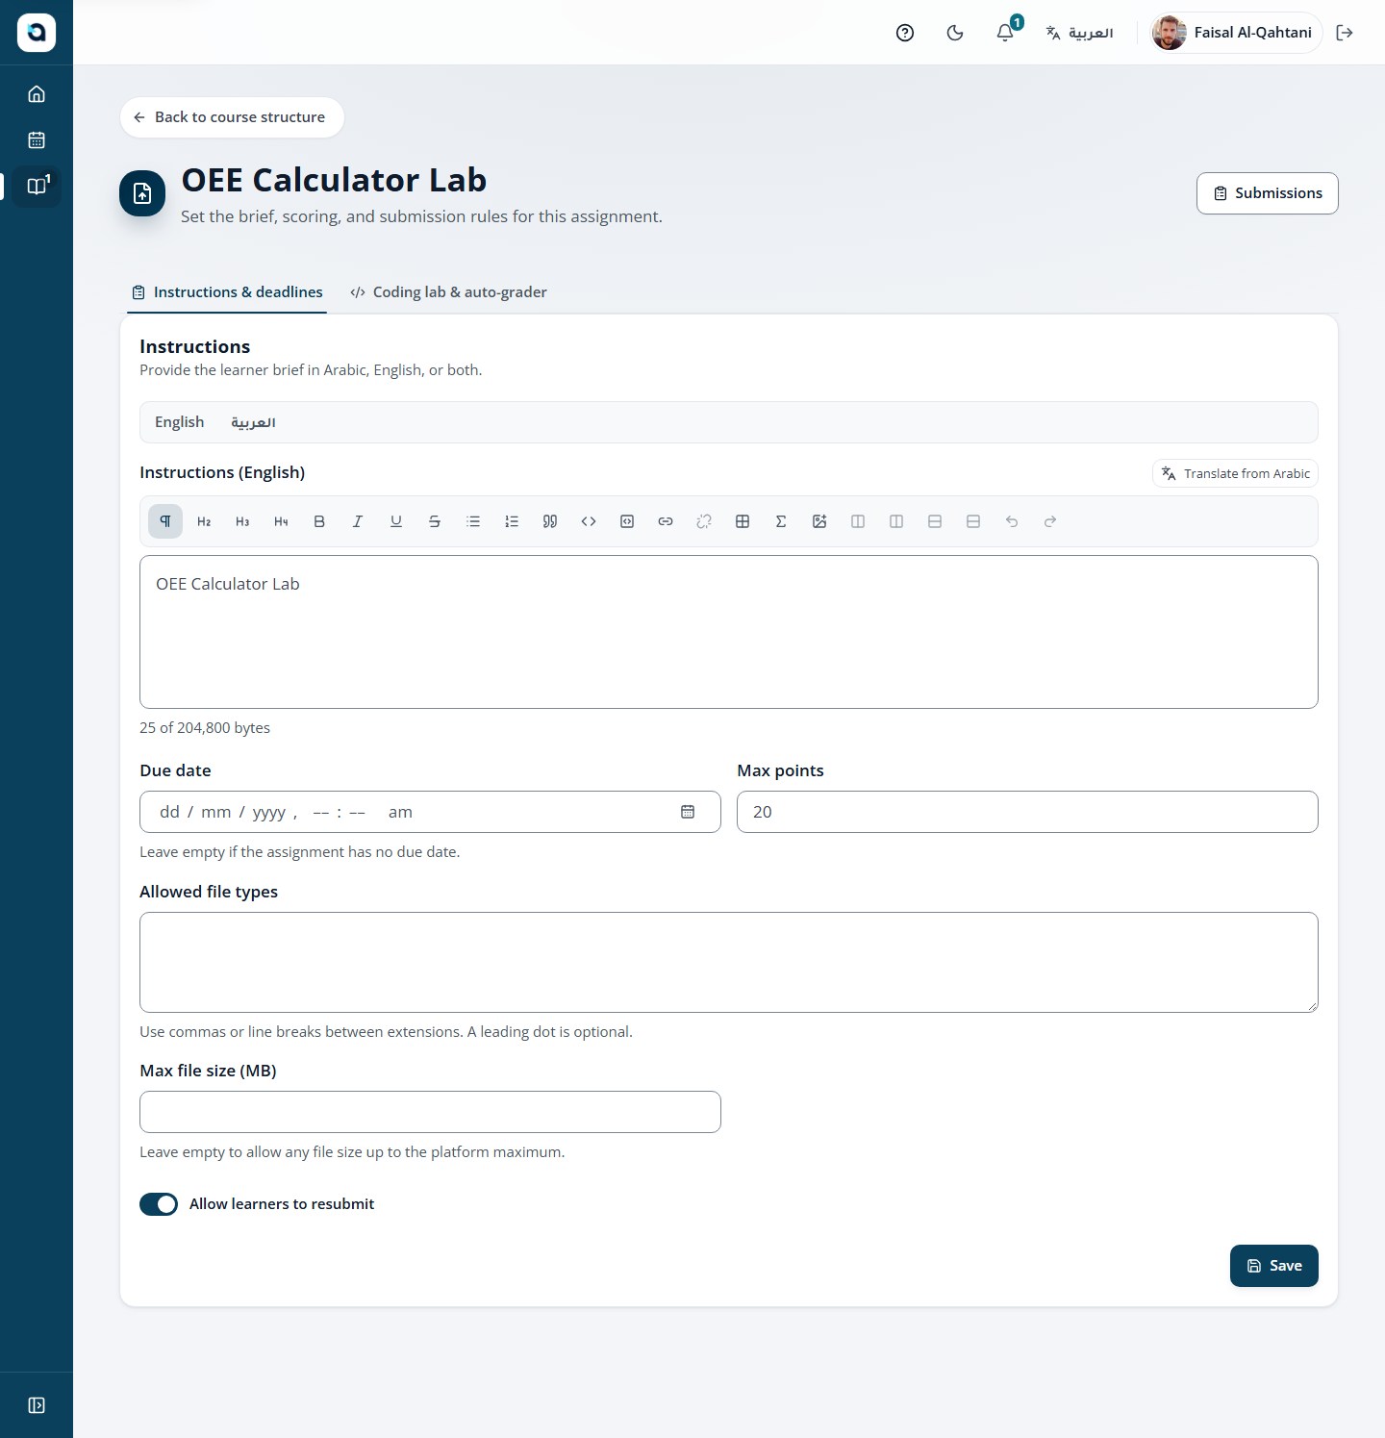Select the paragraph format tool
The height and width of the screenshot is (1438, 1385).
click(165, 521)
